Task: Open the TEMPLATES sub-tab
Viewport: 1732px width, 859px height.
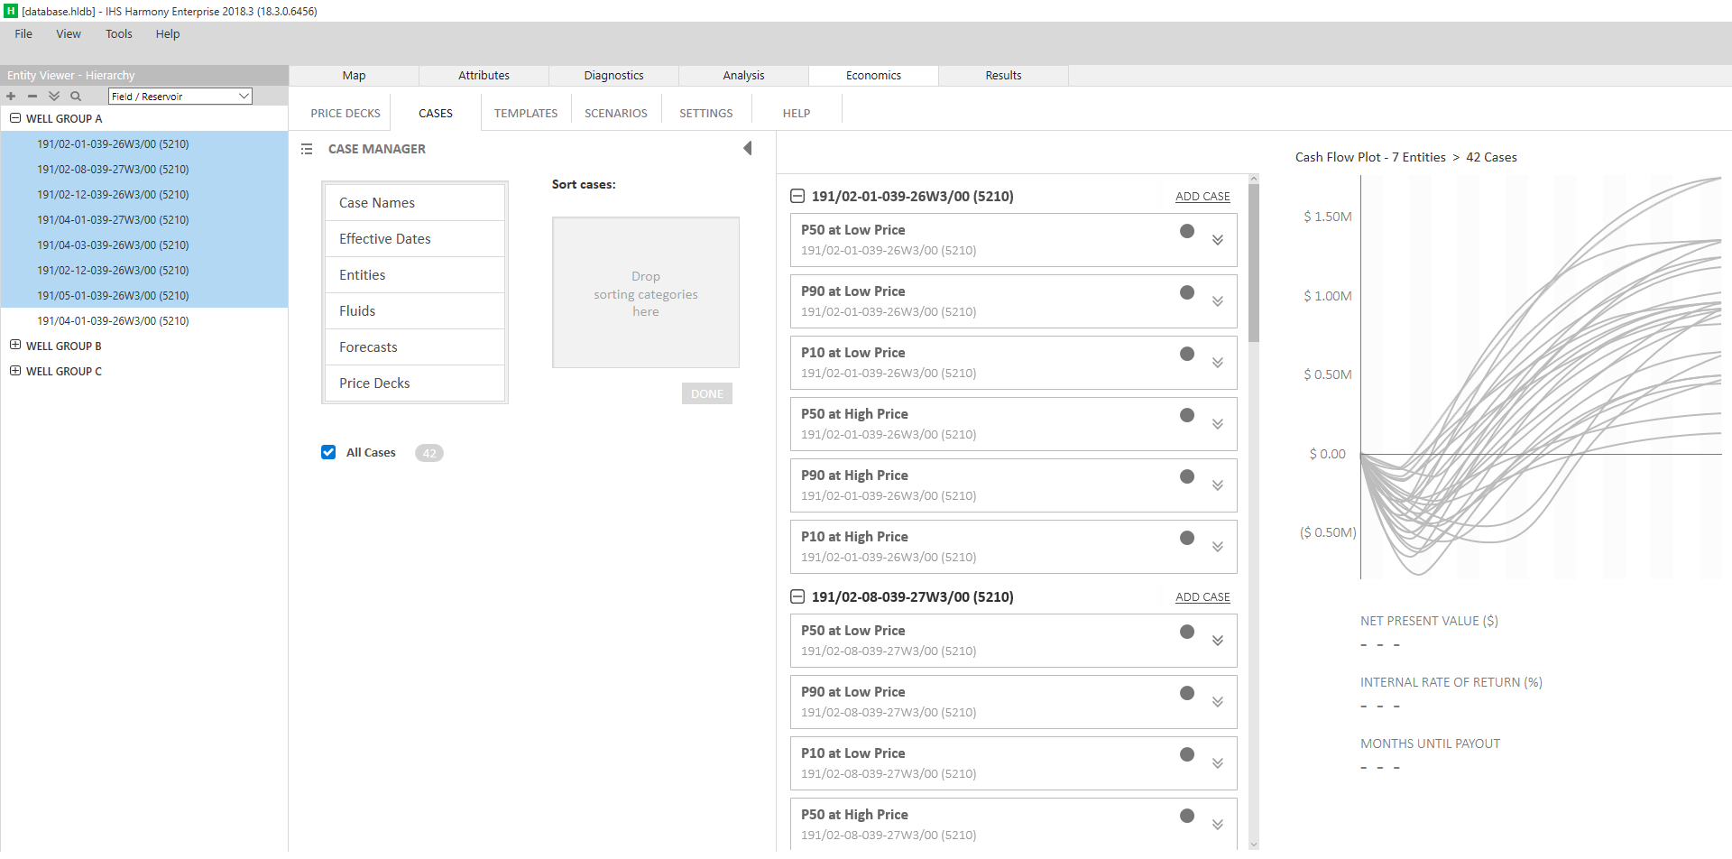Action: 526,114
